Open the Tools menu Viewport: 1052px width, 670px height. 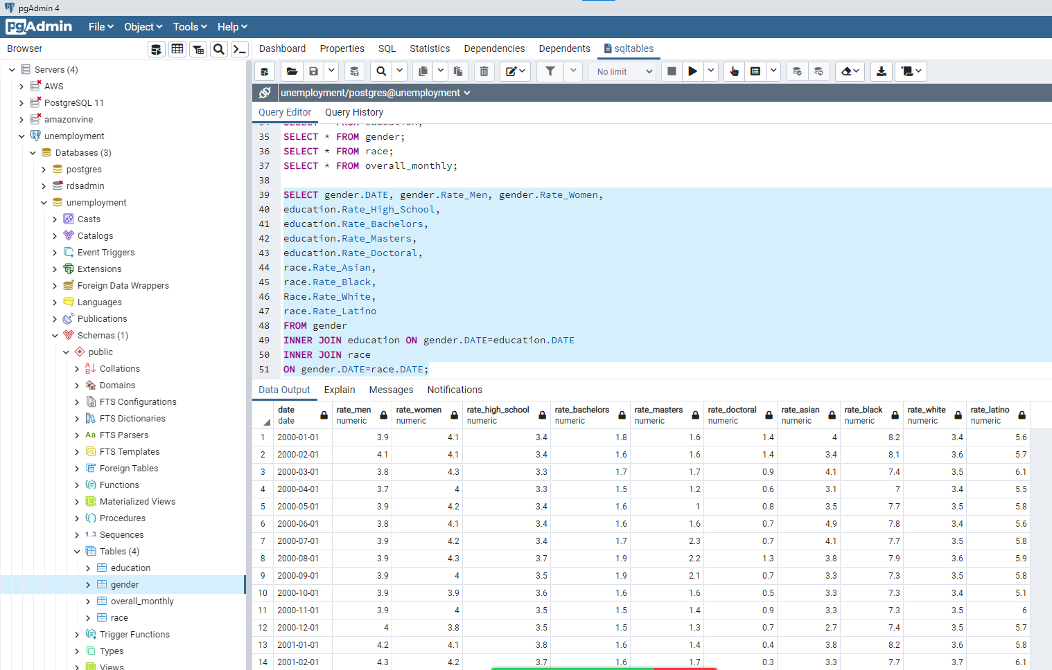pos(190,27)
